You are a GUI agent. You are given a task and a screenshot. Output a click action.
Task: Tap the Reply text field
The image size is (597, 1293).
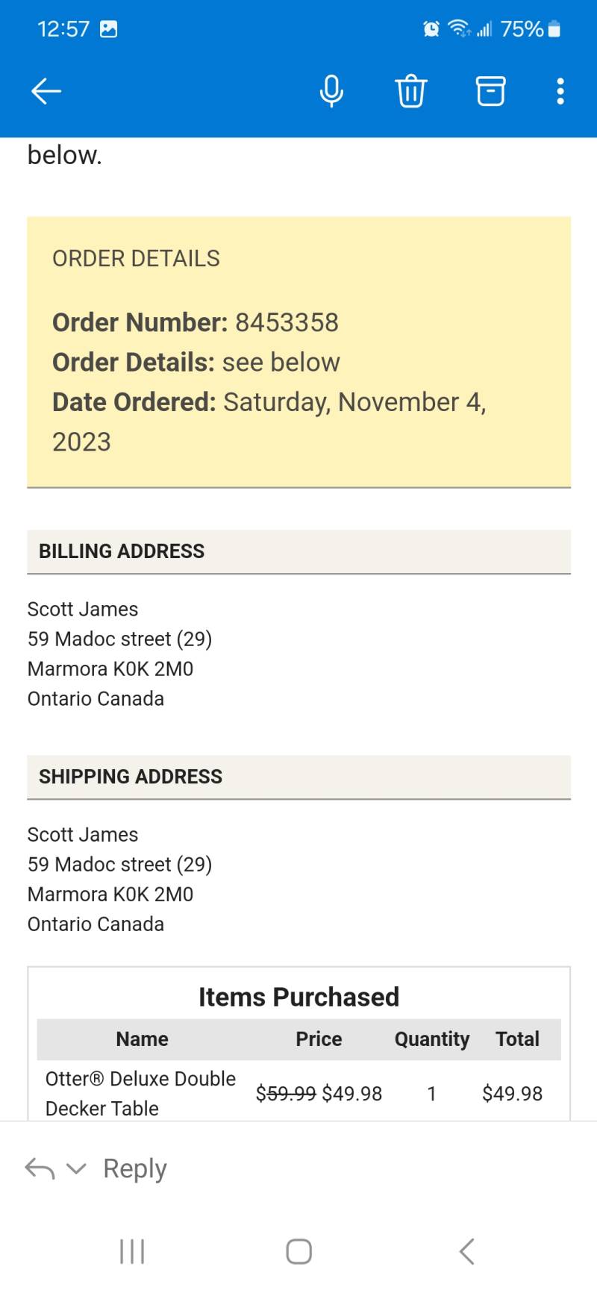(x=135, y=1168)
